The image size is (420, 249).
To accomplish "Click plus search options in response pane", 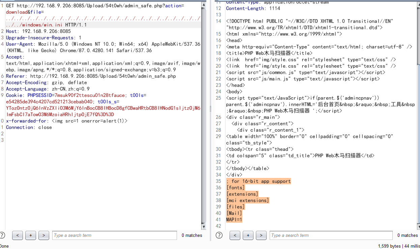I will pyautogui.click(x=248, y=235).
